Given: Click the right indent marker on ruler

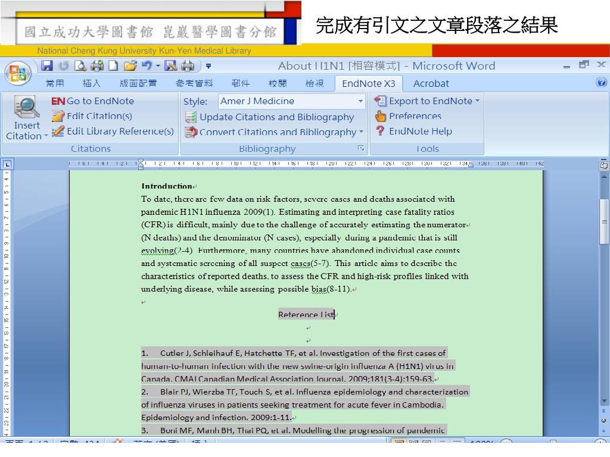Looking at the screenshot, I should (x=471, y=165).
